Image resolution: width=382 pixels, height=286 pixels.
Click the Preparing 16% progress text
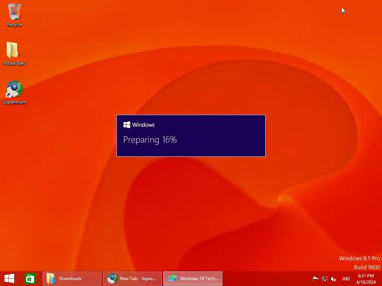(x=150, y=140)
